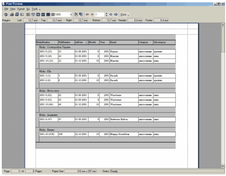Viewport: 226px width, 176px height.
Task: Expand the toolbar options arrow beside Close
Action: coord(129,15)
